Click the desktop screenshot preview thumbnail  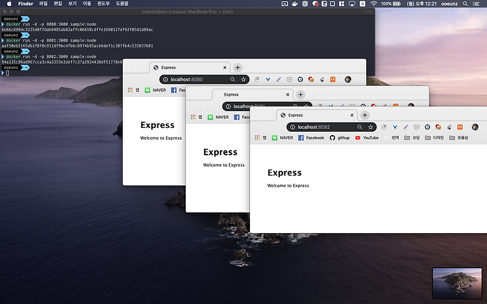(457, 283)
